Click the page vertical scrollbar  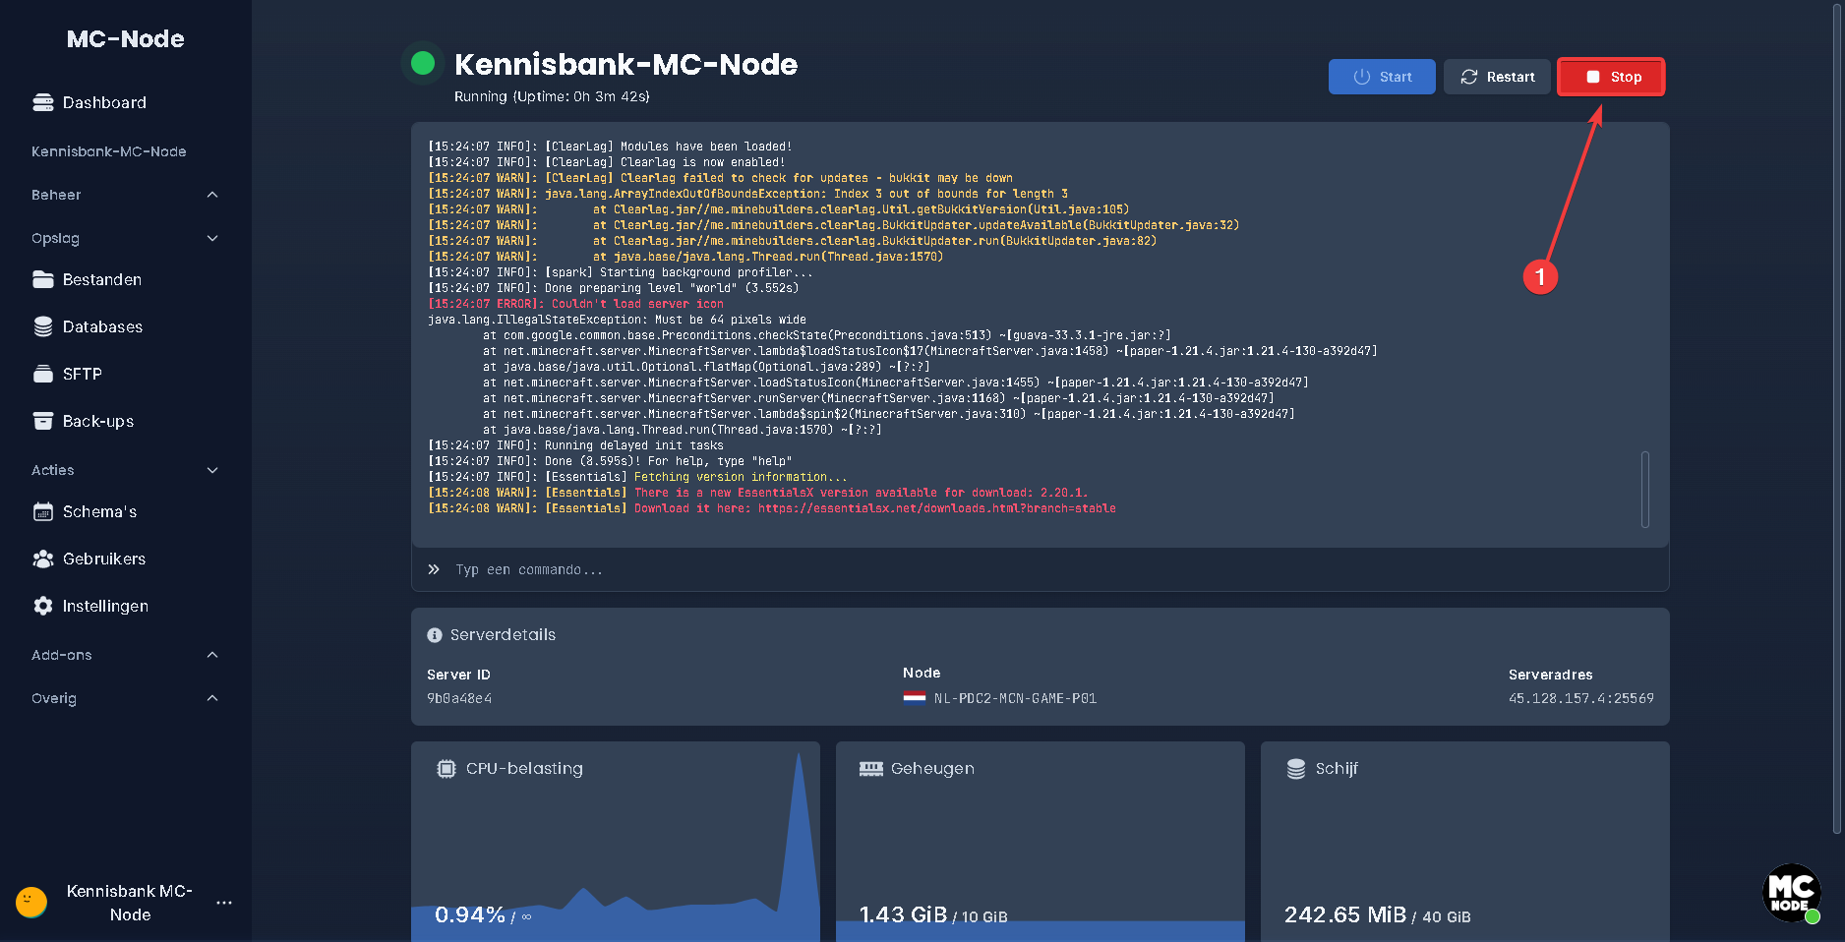(x=1837, y=417)
